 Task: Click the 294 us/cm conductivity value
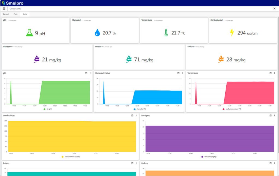(247, 33)
